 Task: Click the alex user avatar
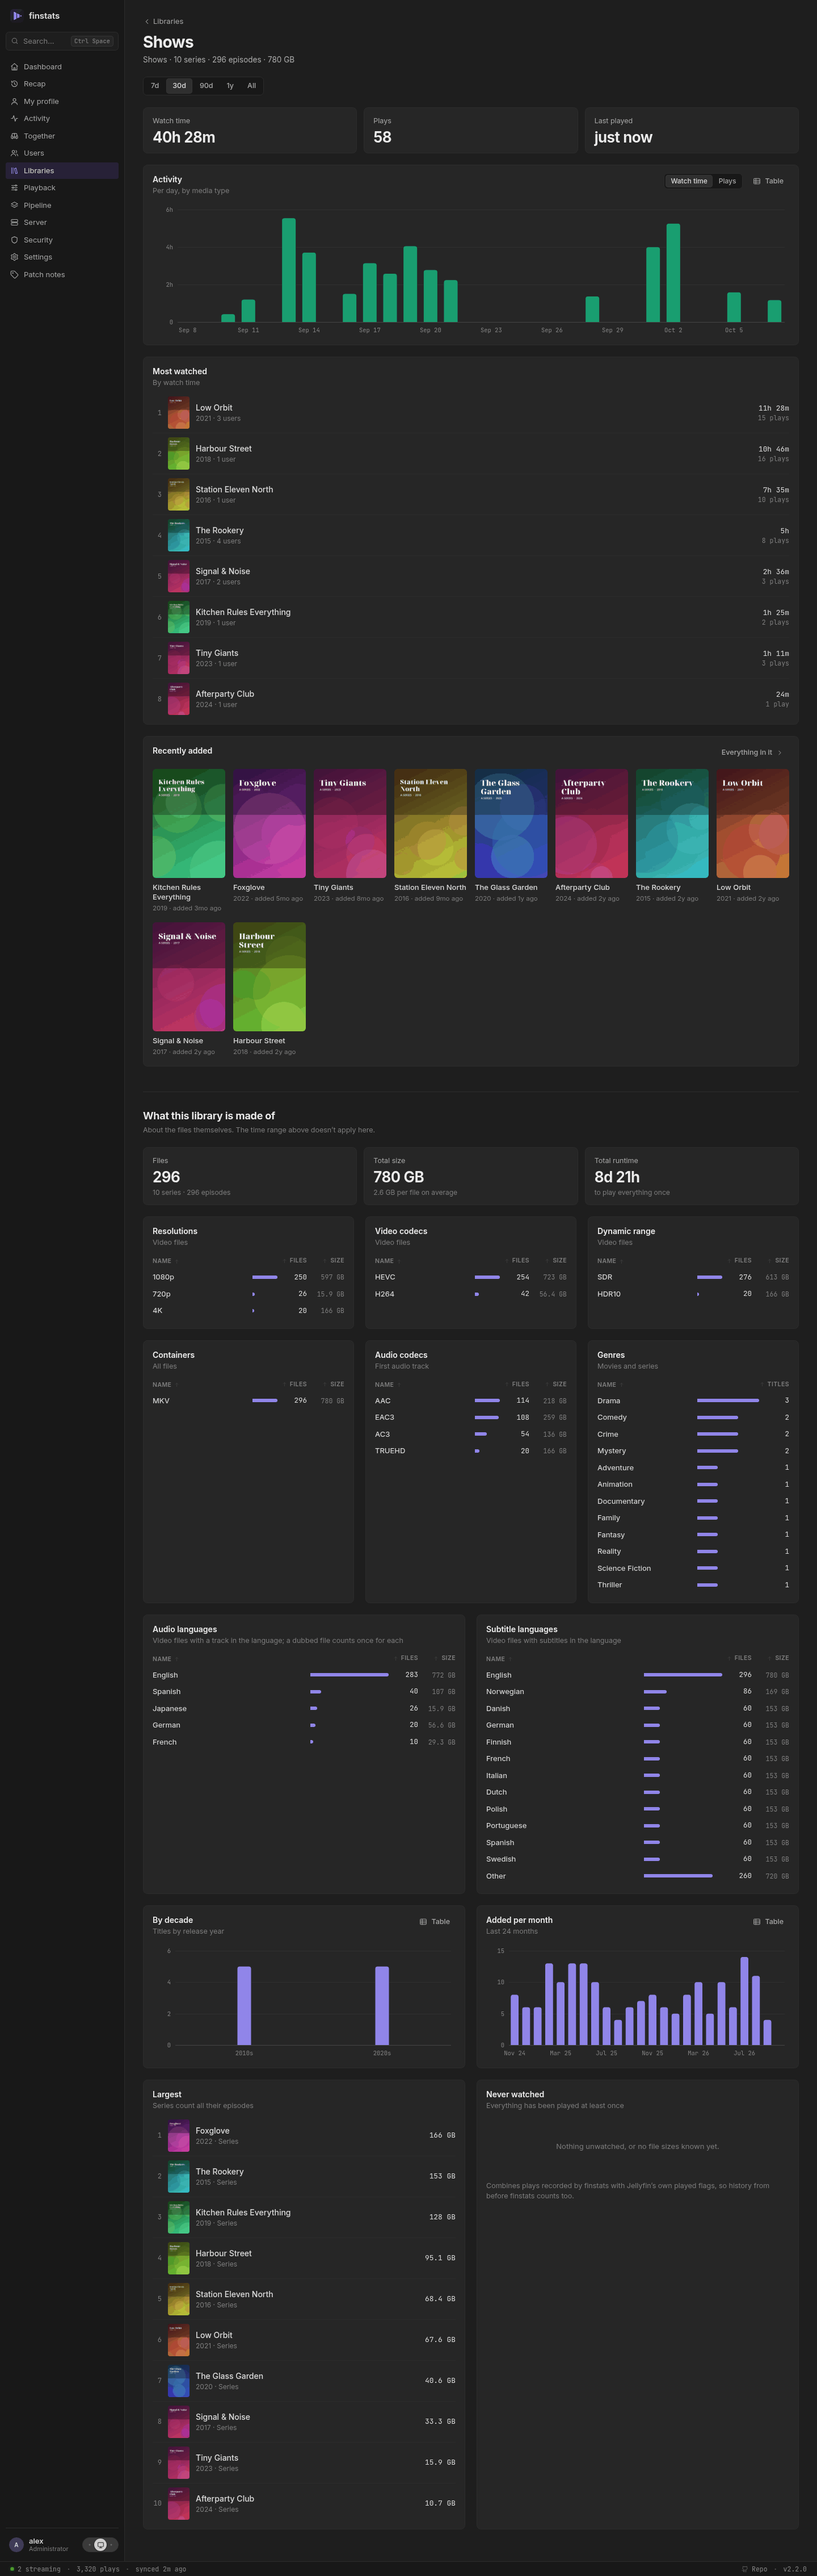[x=16, y=2545]
